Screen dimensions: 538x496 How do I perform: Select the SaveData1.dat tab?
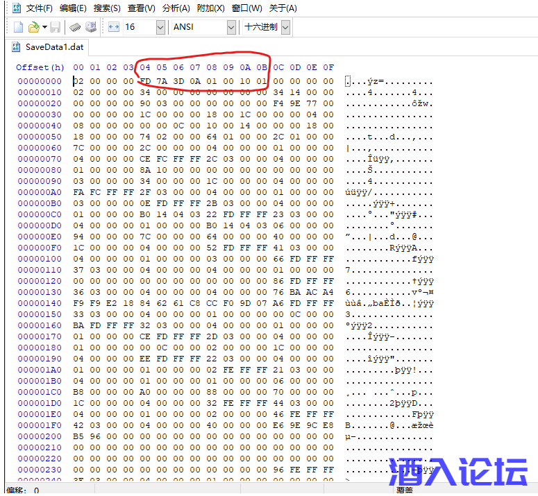coord(47,47)
